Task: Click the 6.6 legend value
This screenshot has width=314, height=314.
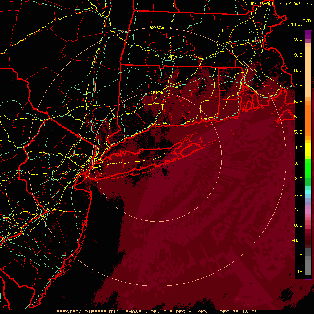Action: click(x=298, y=101)
